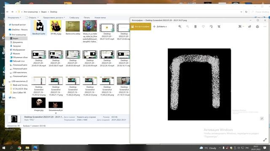This screenshot has width=270, height=151.
Task: Go to All photos in Photos app
Action: pos(140,26)
